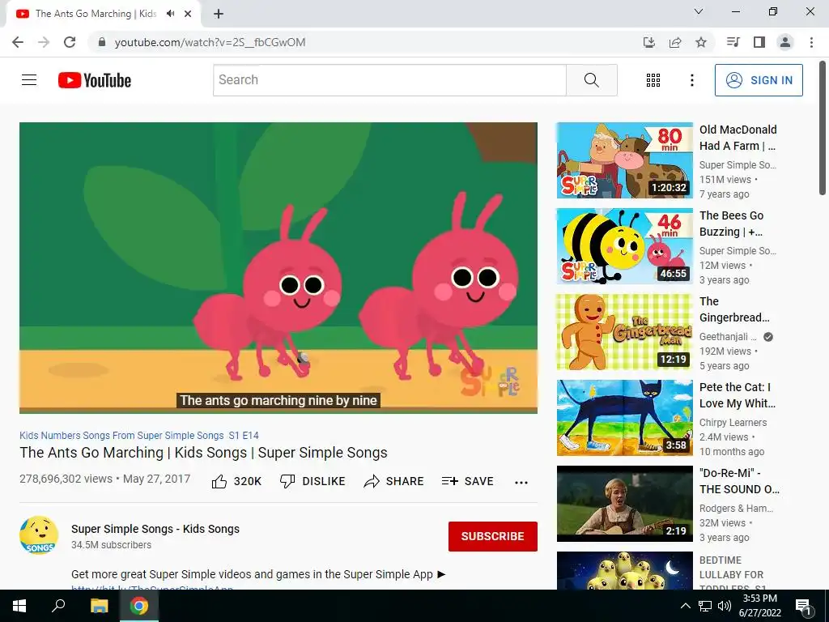Image resolution: width=829 pixels, height=622 pixels.
Task: Click the browser back arrow
Action: point(18,42)
